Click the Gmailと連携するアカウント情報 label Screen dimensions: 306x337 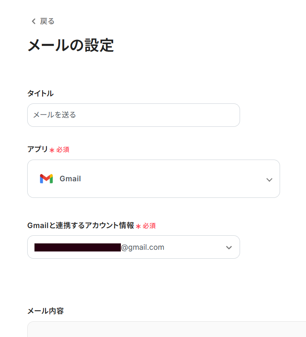coord(80,226)
